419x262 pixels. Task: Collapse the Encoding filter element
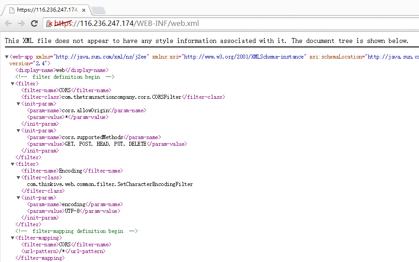point(13,164)
